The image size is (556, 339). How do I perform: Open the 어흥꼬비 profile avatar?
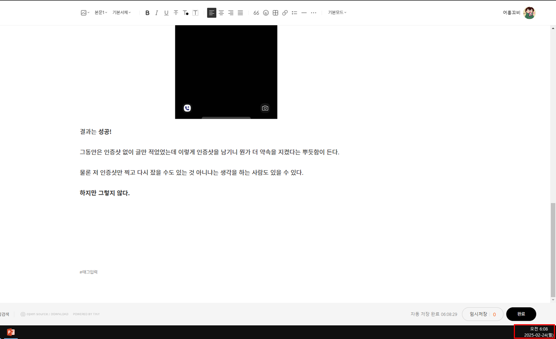[x=529, y=13]
